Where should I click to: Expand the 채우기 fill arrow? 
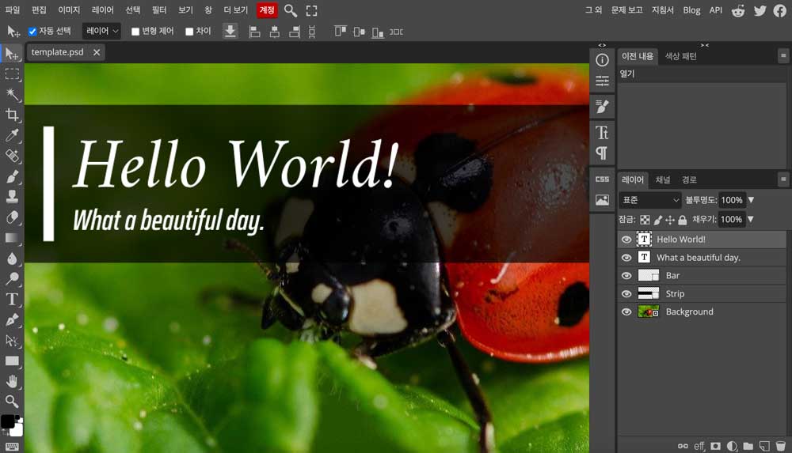[751, 220]
